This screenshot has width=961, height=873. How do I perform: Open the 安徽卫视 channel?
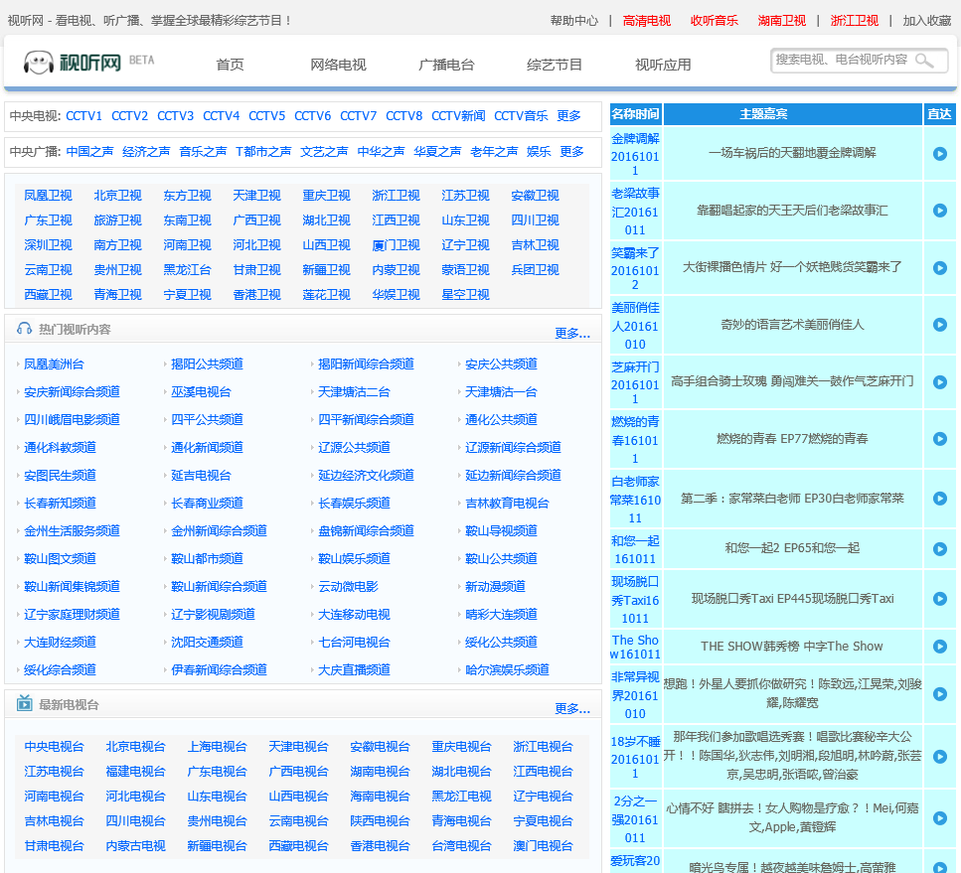click(535, 196)
